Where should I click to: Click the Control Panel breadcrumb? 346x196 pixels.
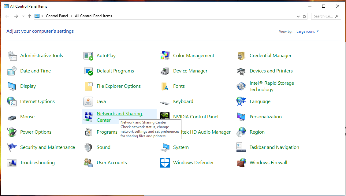tap(57, 16)
